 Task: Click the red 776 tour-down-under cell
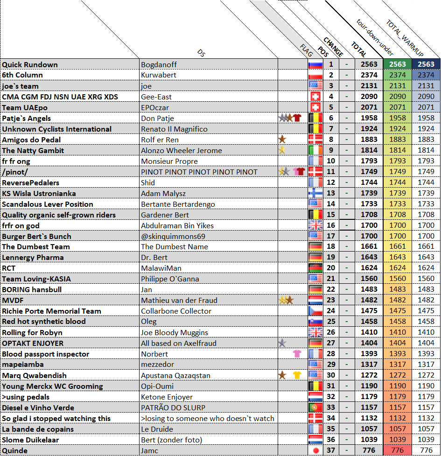[x=398, y=450]
